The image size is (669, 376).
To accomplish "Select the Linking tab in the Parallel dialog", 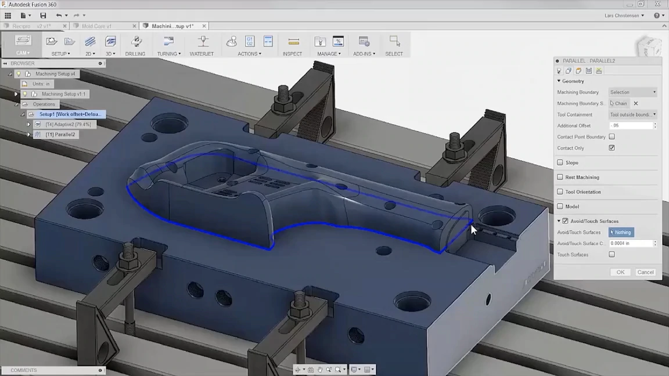I will (x=598, y=70).
